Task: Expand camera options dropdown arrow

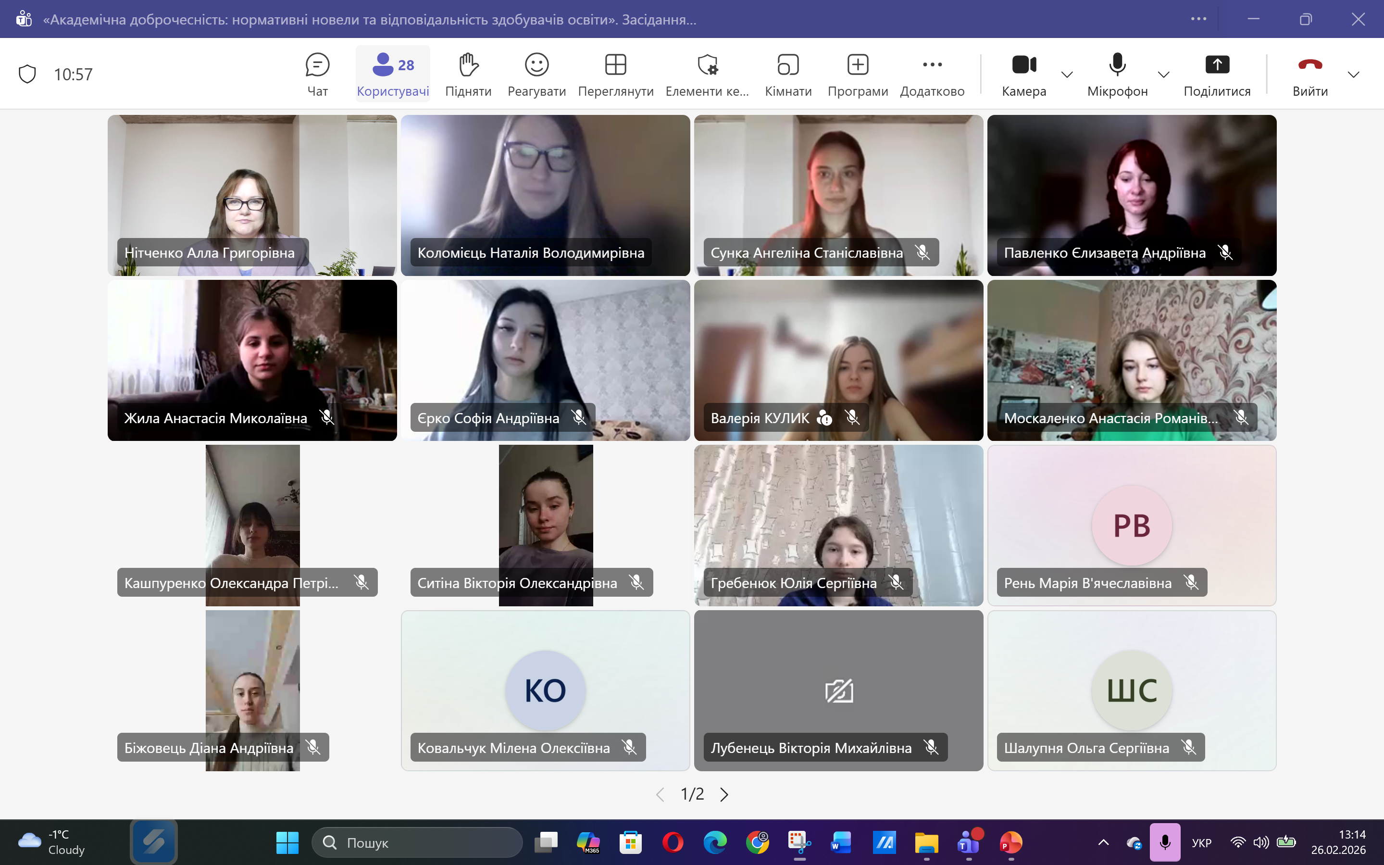Action: (x=1067, y=75)
